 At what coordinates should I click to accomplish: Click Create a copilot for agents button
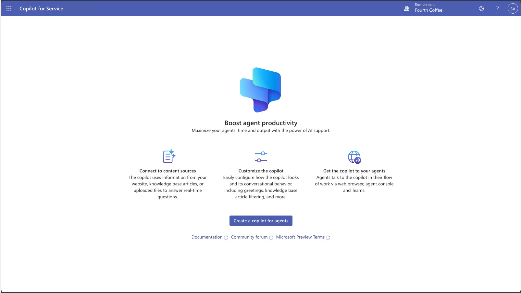coord(261,221)
